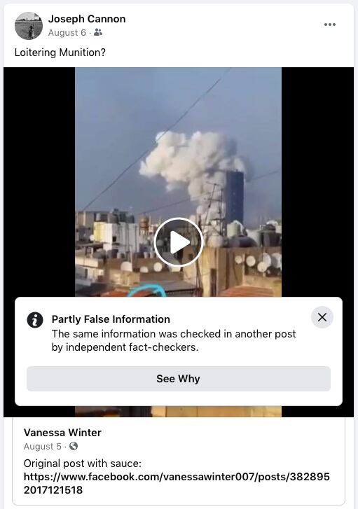358x509 pixels.
Task: Click the black bar left of the video
Action: tap(39, 182)
